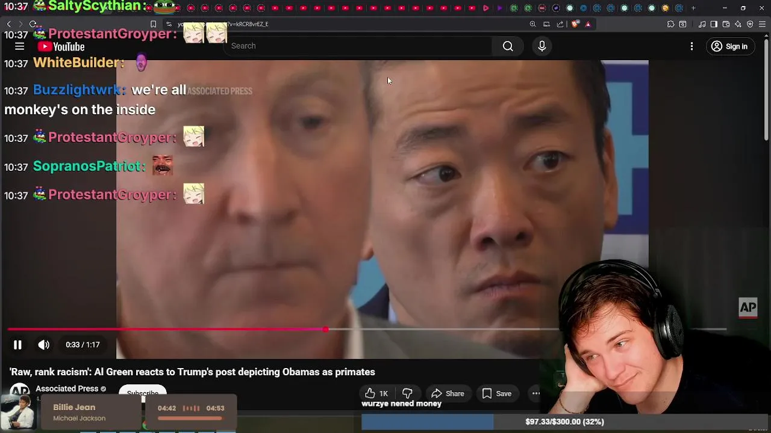Click the picture-in-picture screen icon in address bar
Screen dimensions: 771x433
coord(546,24)
